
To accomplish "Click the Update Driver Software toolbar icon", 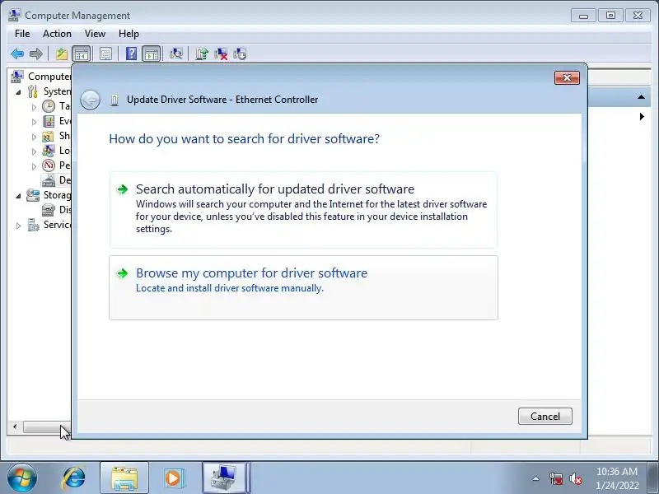I will [x=202, y=54].
